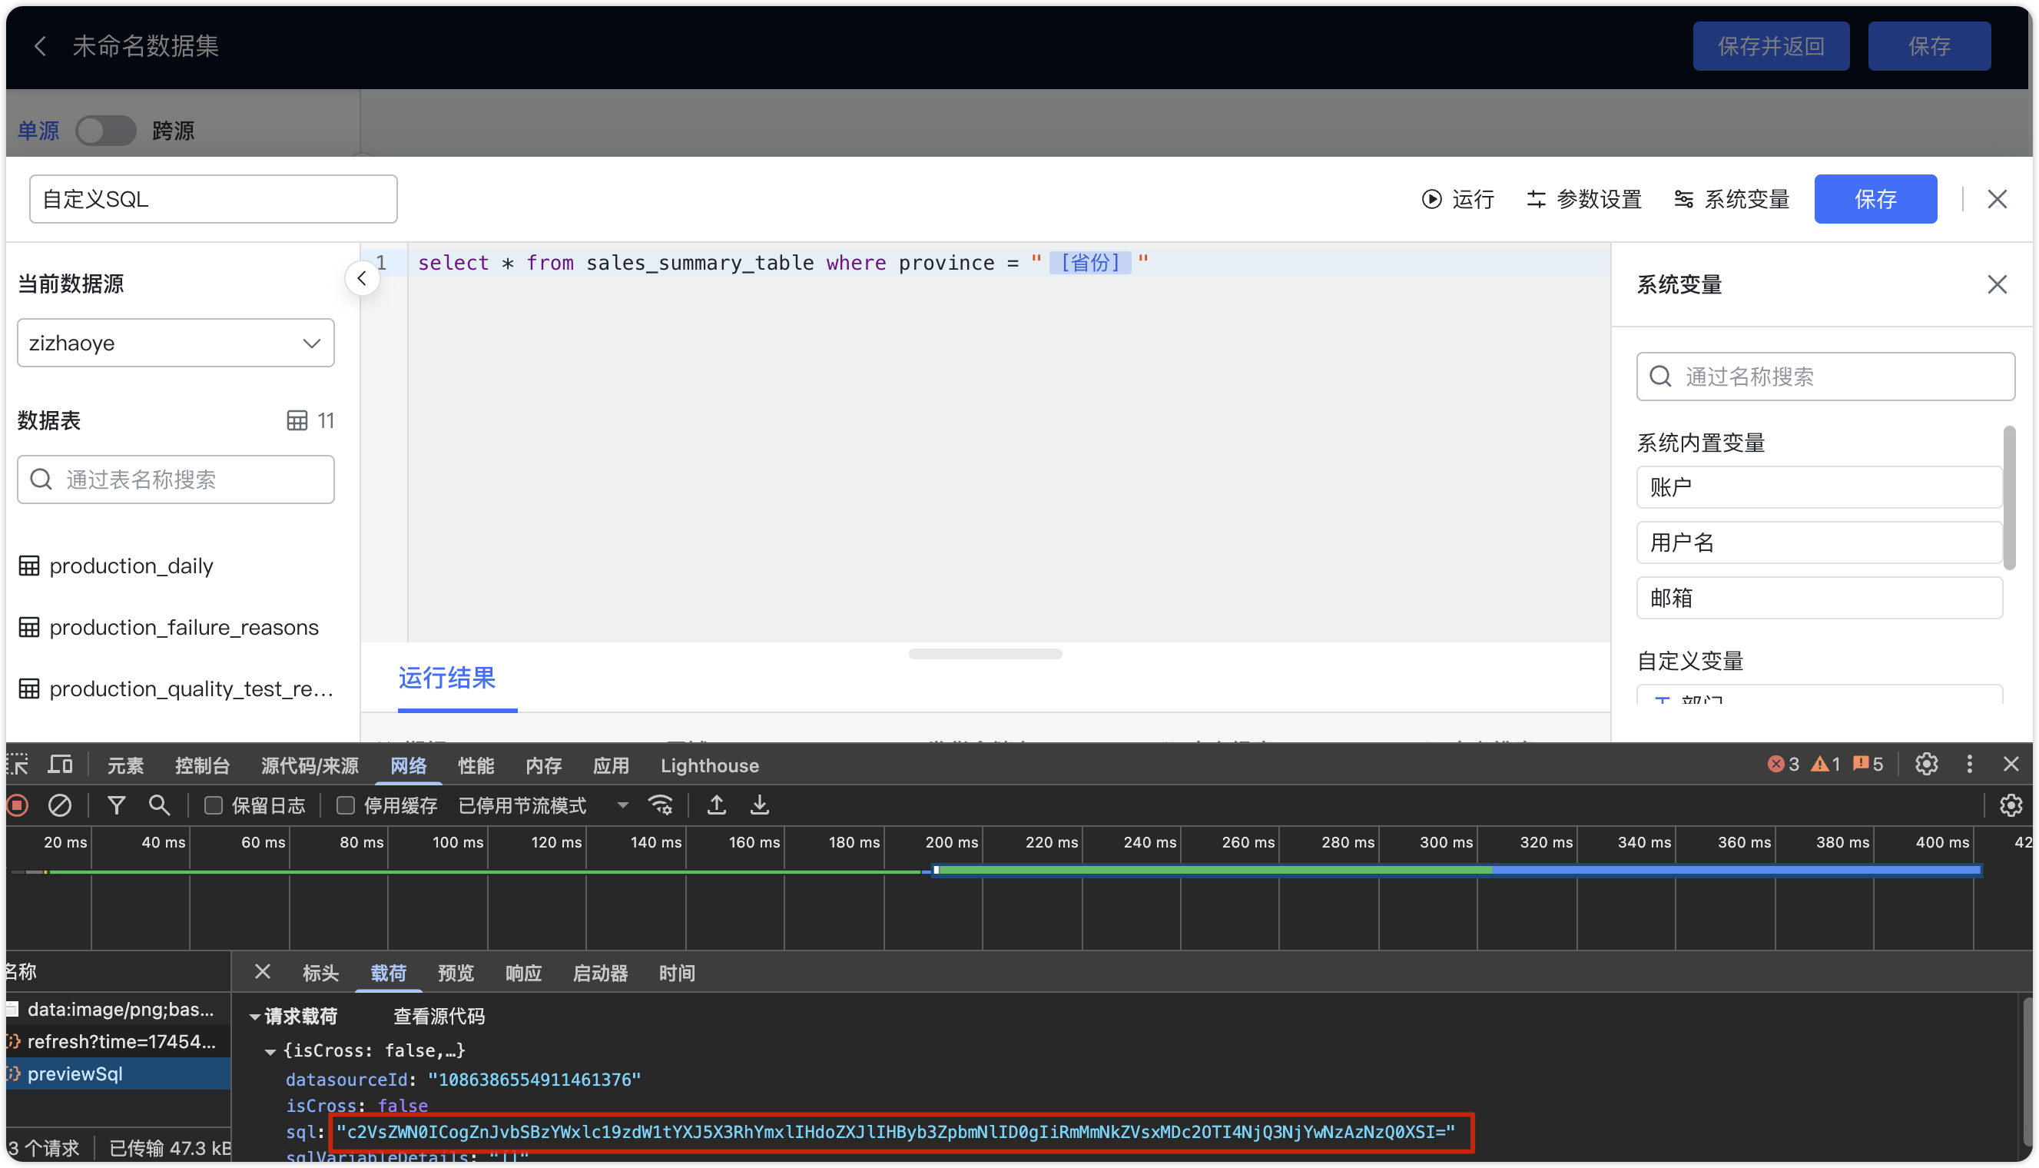The image size is (2039, 1168).
Task: Switch to Run Results tab
Action: [446, 679]
